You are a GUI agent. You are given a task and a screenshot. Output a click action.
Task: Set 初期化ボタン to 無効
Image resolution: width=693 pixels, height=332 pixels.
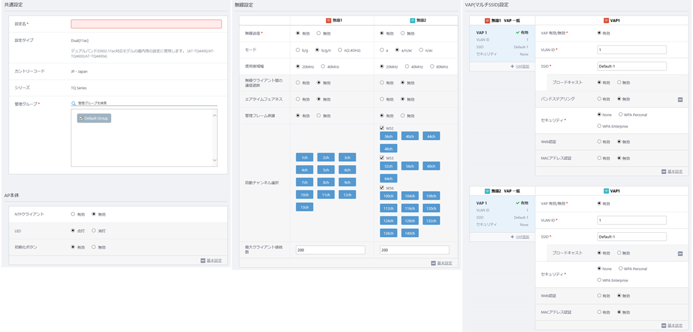[x=94, y=247]
